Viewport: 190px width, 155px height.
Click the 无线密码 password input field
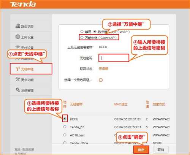click(114, 58)
